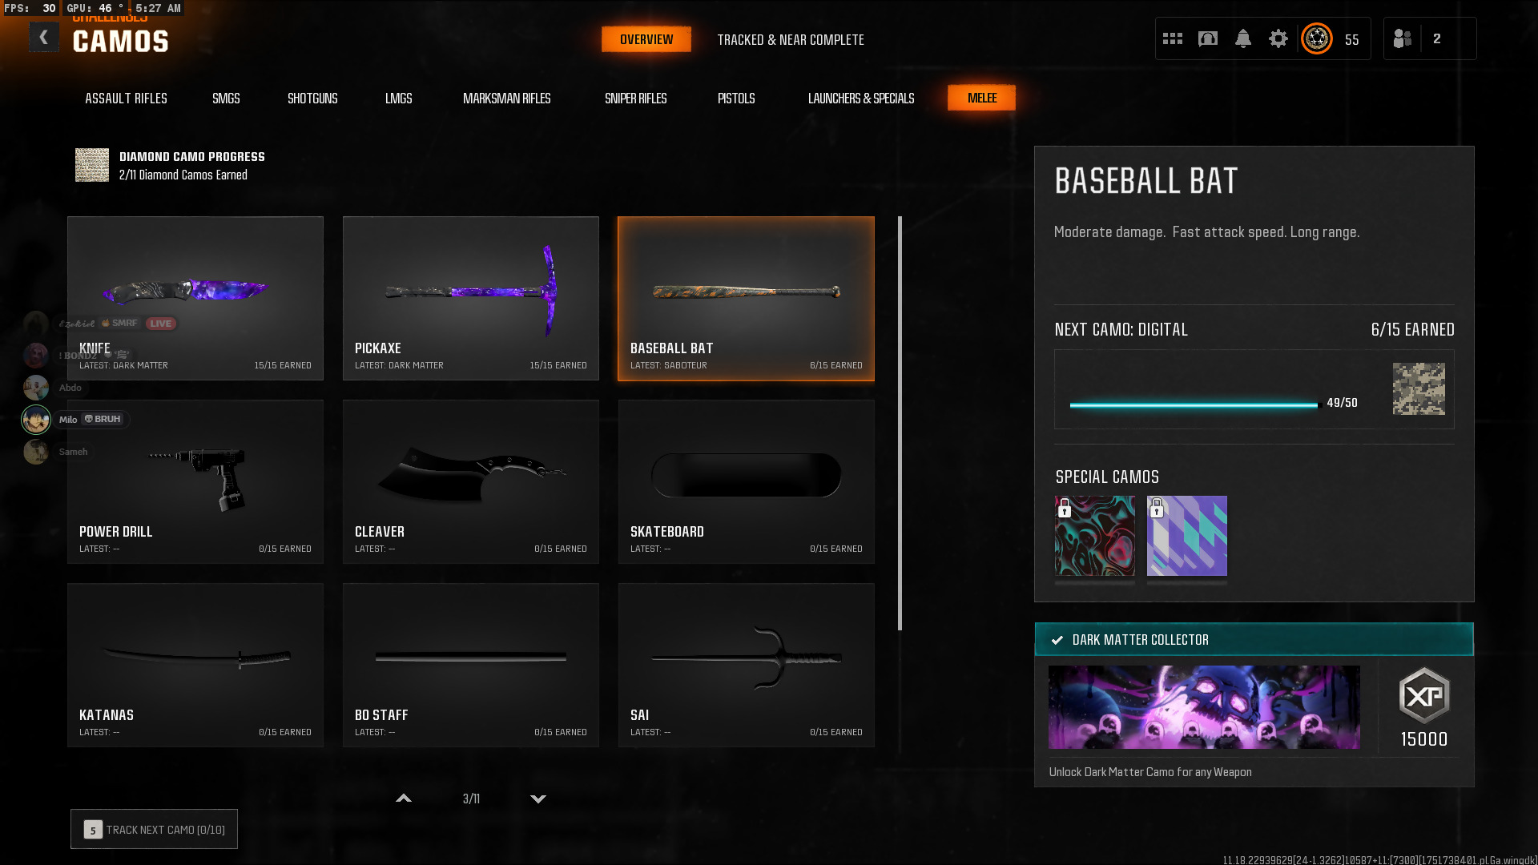Open the social party icon

[1403, 38]
